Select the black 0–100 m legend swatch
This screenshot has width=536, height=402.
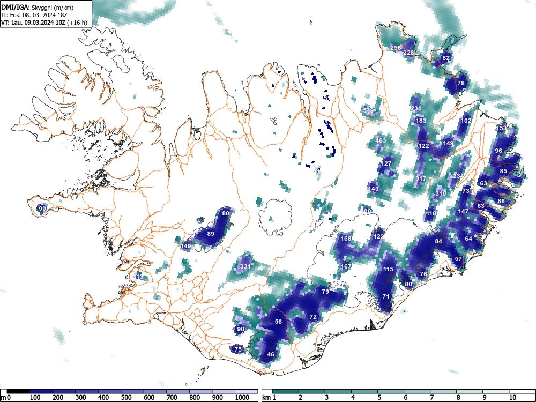point(18,391)
